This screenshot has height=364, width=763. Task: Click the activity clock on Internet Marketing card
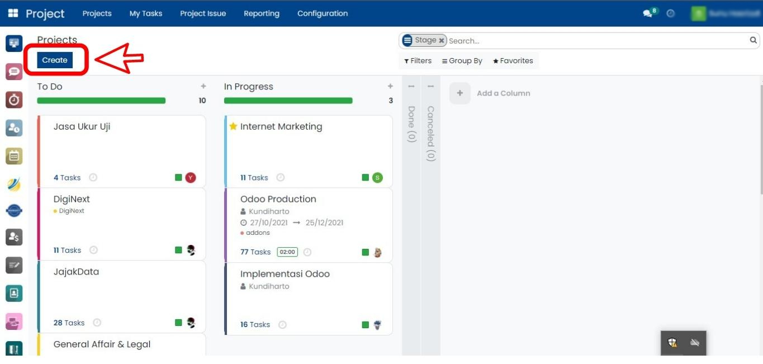tap(281, 178)
